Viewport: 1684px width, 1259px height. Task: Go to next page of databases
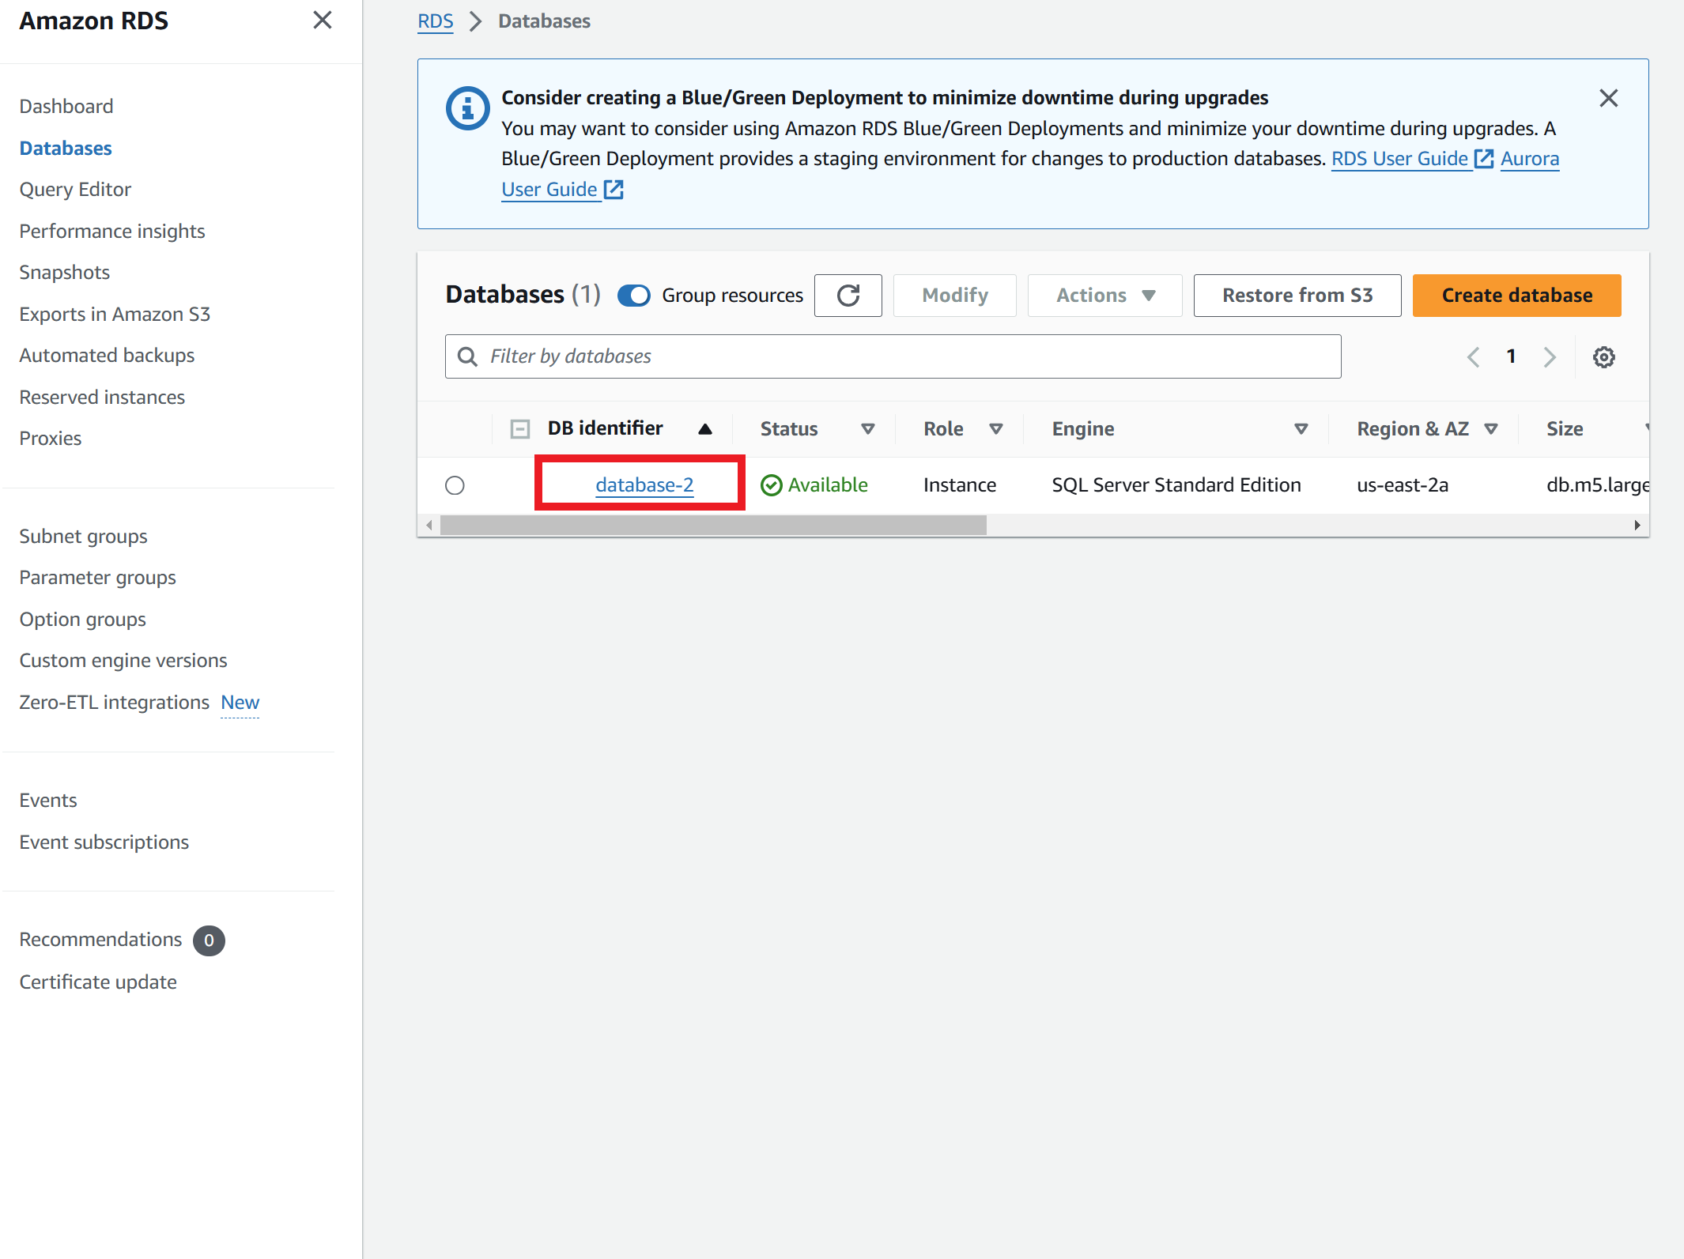click(1549, 357)
